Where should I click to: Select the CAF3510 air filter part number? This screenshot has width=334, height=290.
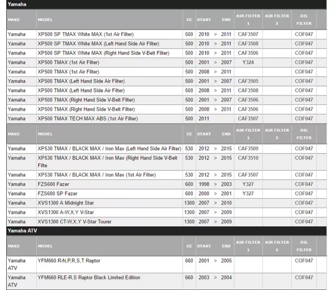pos(248,158)
